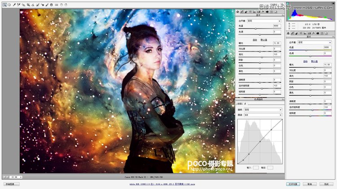Open Camera Raw preferences dialog icon
The height and width of the screenshot is (189, 337).
tap(56, 4)
